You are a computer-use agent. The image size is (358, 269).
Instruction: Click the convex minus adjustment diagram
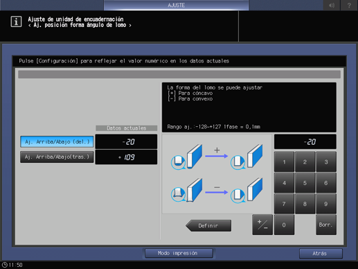coord(217,191)
